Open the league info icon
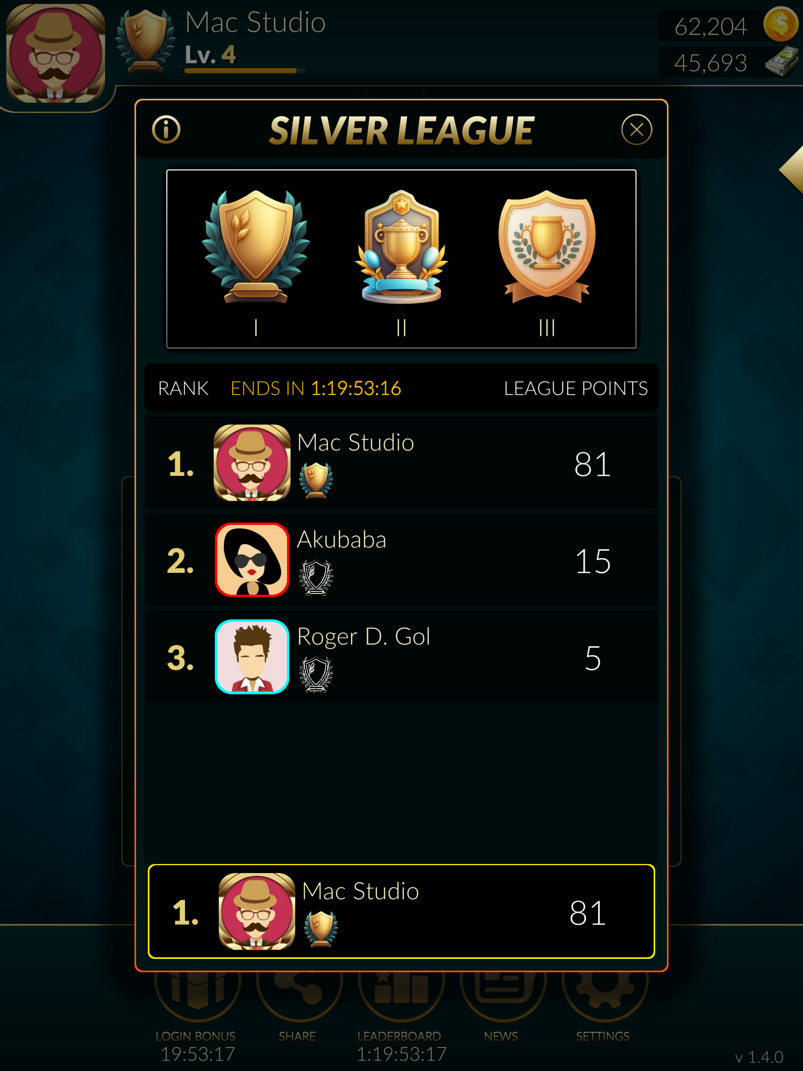This screenshot has width=803, height=1071. click(x=166, y=130)
